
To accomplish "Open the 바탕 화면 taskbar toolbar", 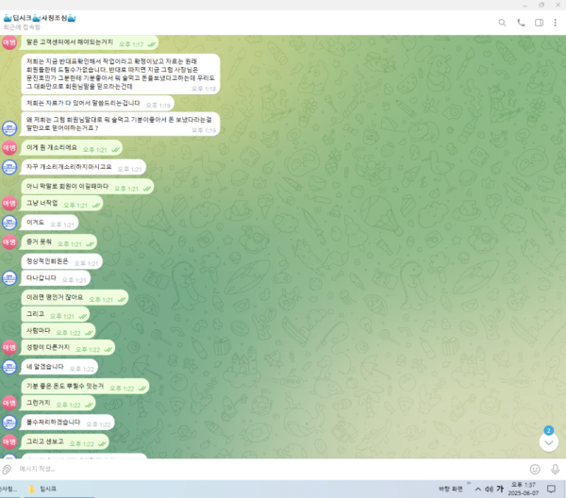I will click(451, 490).
